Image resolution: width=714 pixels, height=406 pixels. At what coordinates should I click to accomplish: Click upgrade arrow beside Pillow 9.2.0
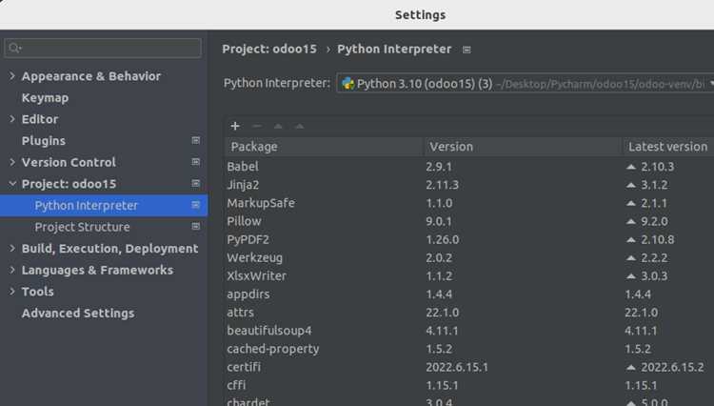coord(630,221)
